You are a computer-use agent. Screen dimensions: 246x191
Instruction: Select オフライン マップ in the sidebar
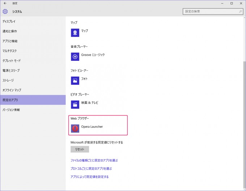pyautogui.click(x=33, y=90)
